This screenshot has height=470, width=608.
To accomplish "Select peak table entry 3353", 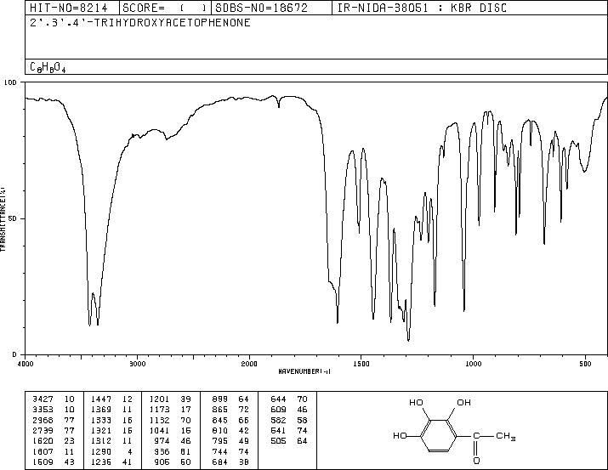I will point(43,410).
